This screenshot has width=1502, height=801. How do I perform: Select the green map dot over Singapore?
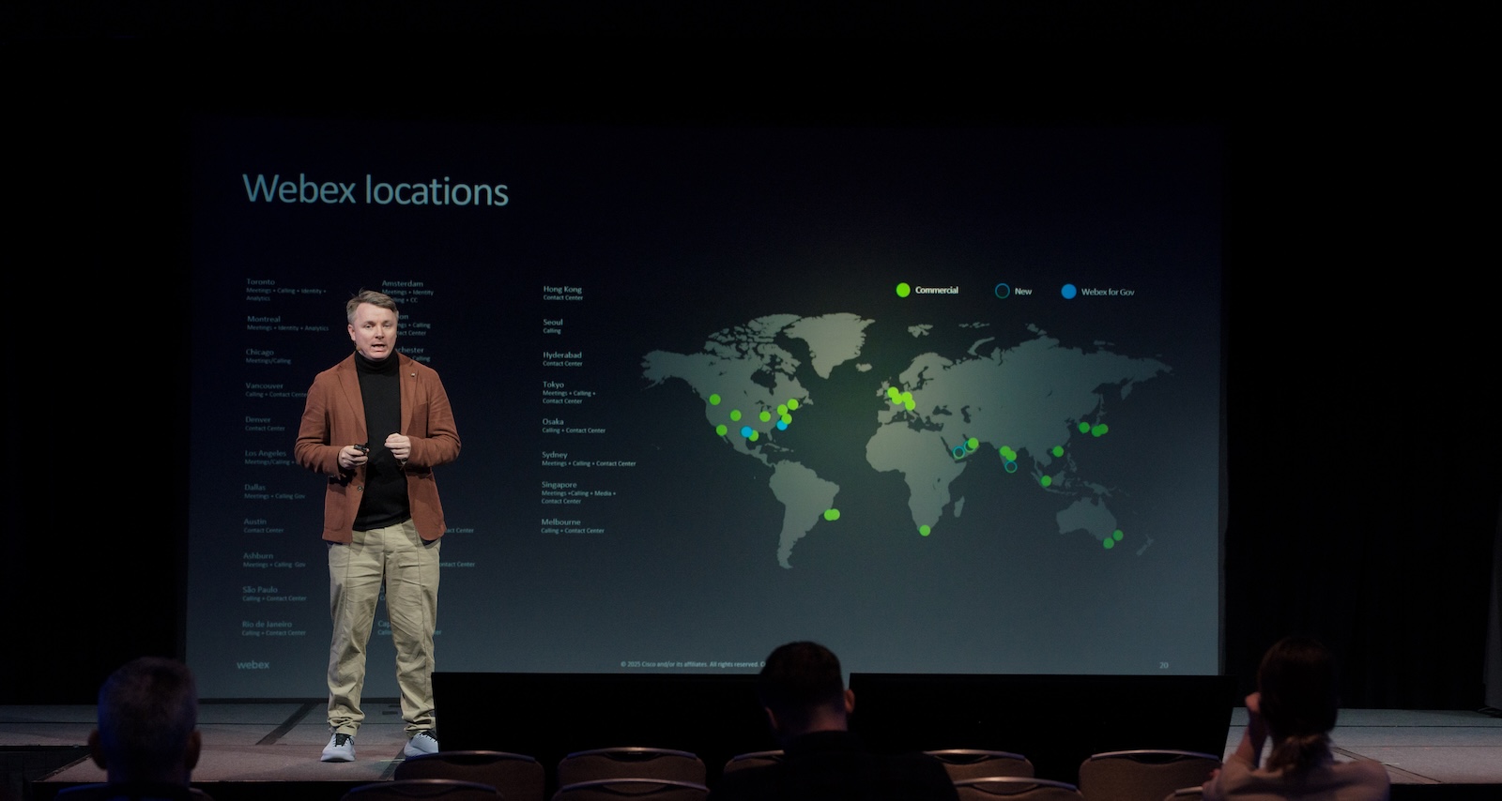[x=1046, y=481]
